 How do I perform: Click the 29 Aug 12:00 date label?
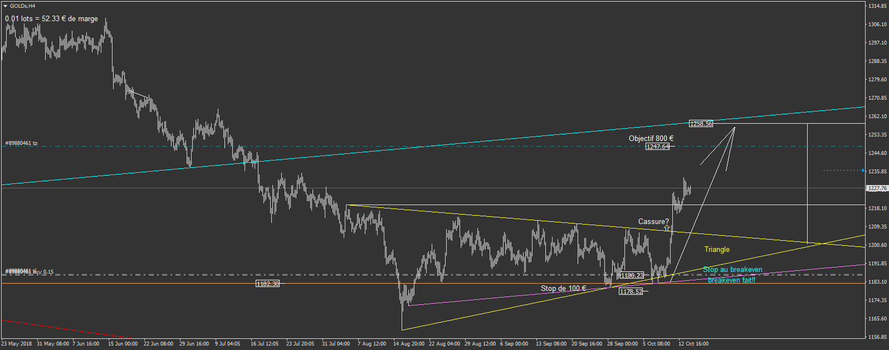pyautogui.click(x=480, y=344)
